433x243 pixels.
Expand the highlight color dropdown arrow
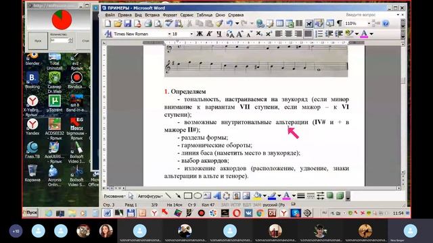point(357,34)
